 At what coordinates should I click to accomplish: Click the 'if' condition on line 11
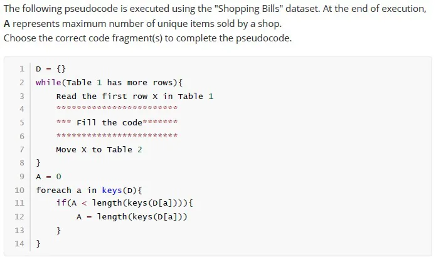125,203
